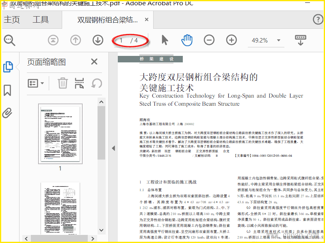Open the attachments paperclip panel
This screenshot has width=325, height=243.
pyautogui.click(x=7, y=113)
